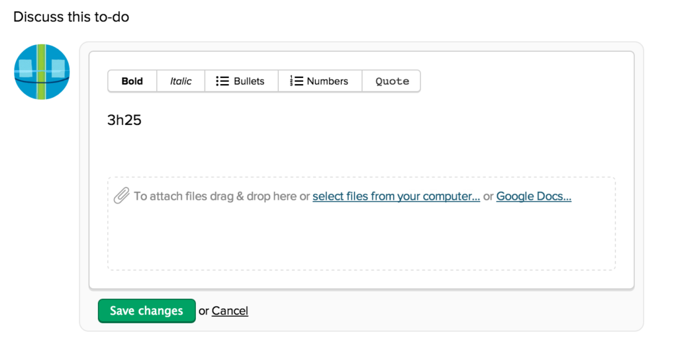Click the empty comment area below 3h25
The height and width of the screenshot is (357, 678).
click(361, 151)
